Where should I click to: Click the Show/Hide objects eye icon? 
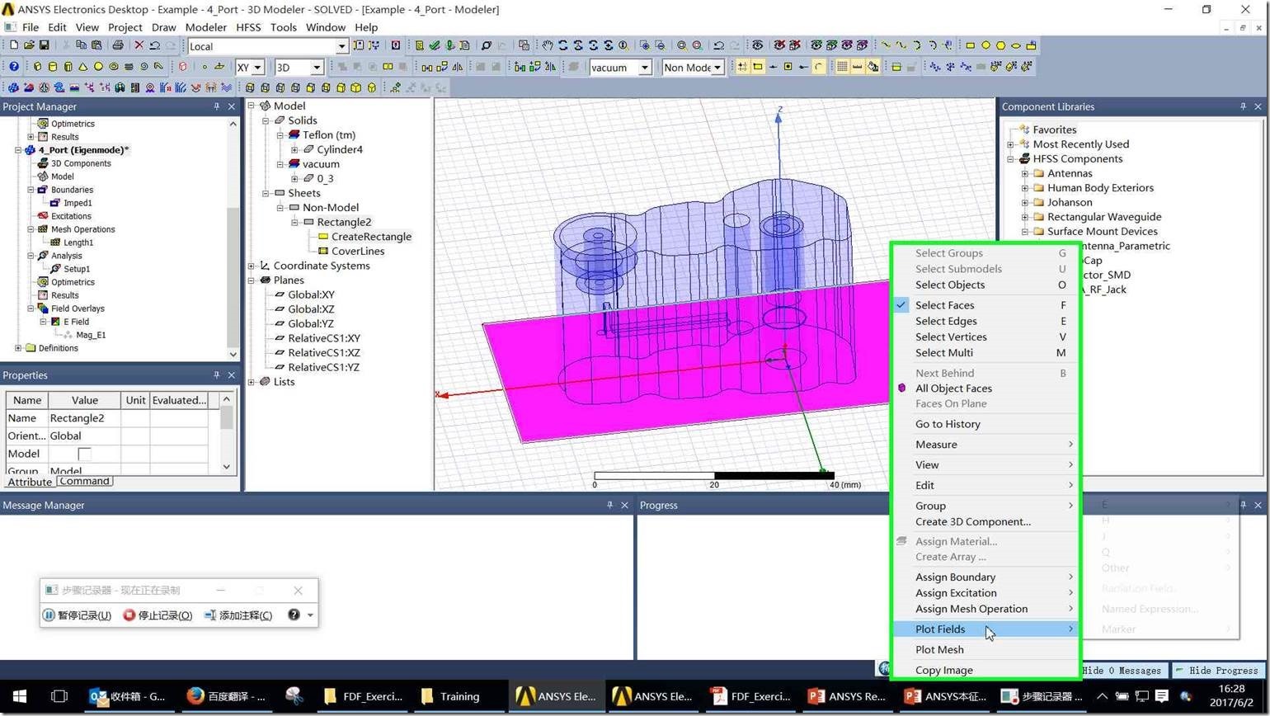(x=757, y=45)
